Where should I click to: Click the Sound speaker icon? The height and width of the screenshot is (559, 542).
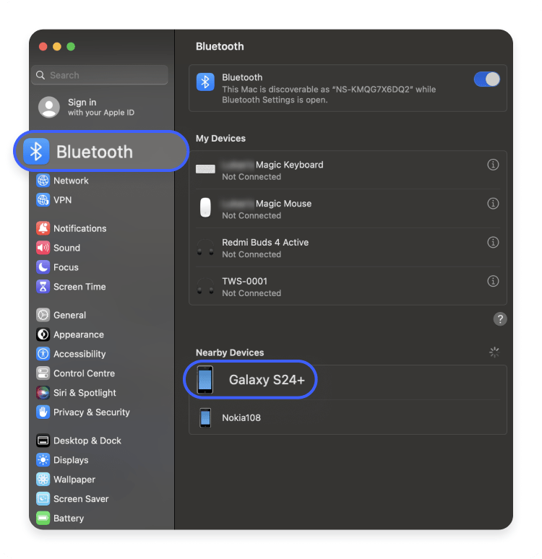tap(43, 248)
